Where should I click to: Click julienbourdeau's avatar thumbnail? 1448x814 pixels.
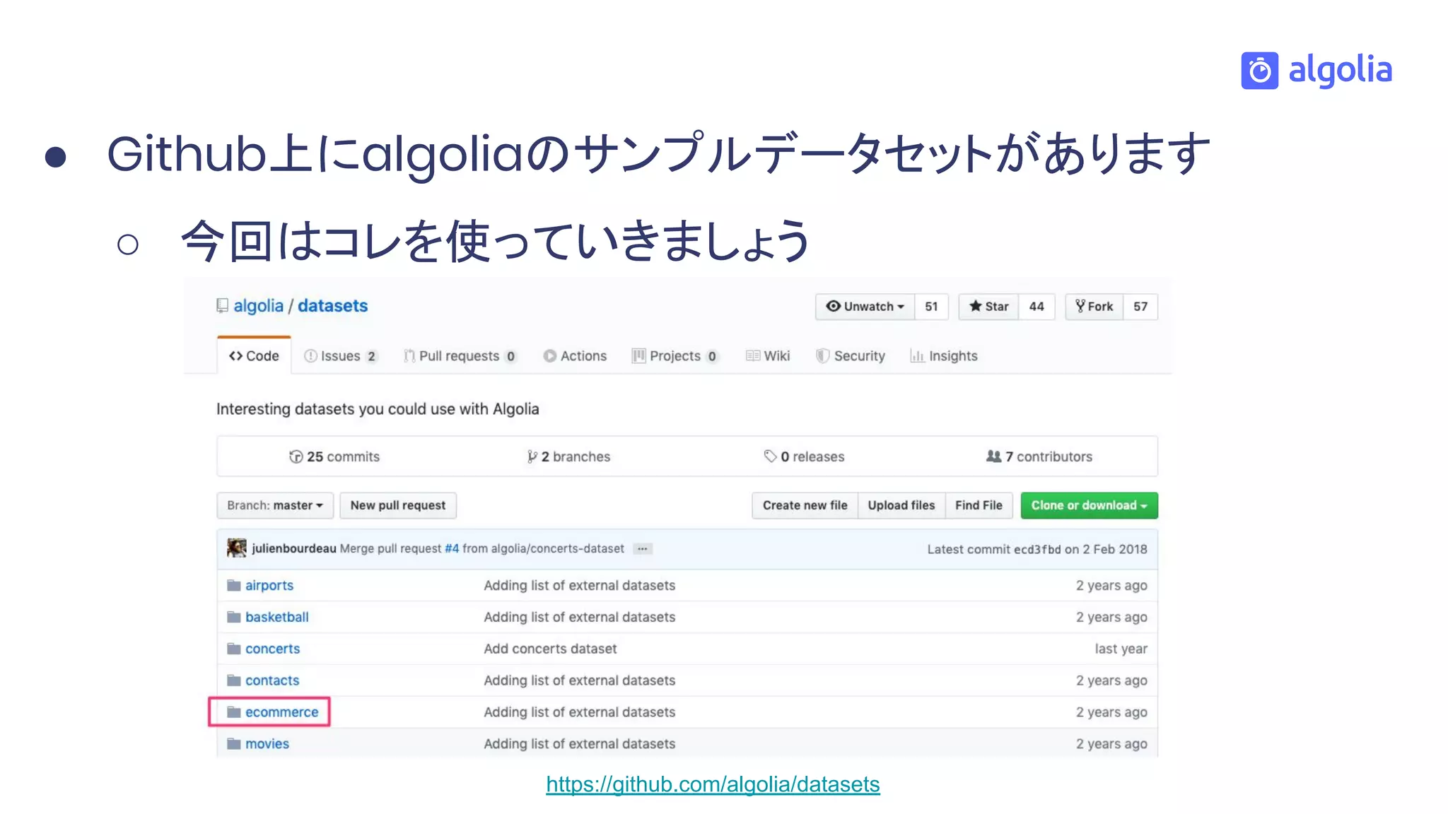point(237,548)
